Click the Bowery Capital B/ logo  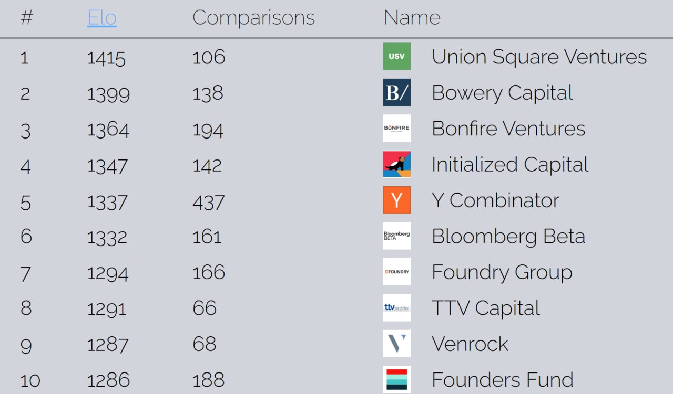click(x=396, y=93)
